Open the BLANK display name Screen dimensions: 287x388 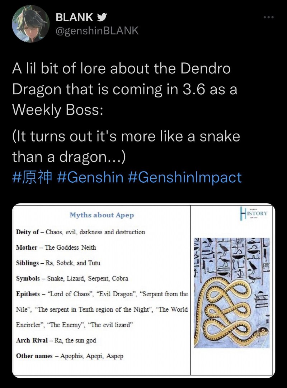(x=74, y=17)
